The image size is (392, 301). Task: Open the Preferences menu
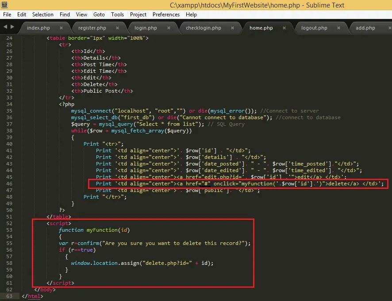(x=166, y=15)
